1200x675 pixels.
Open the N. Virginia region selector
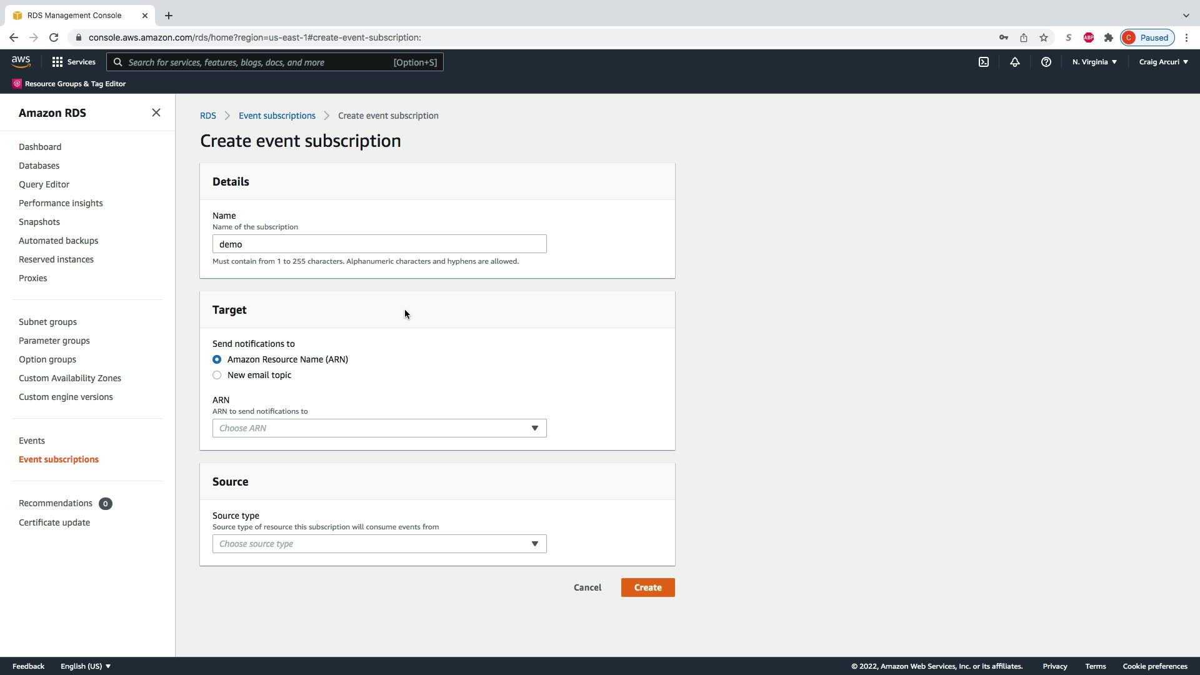tap(1094, 62)
